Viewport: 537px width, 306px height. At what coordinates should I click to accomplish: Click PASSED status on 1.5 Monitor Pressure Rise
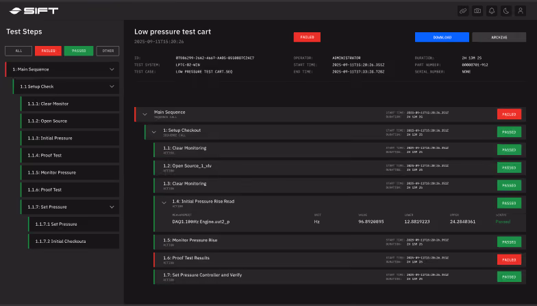pyautogui.click(x=509, y=242)
